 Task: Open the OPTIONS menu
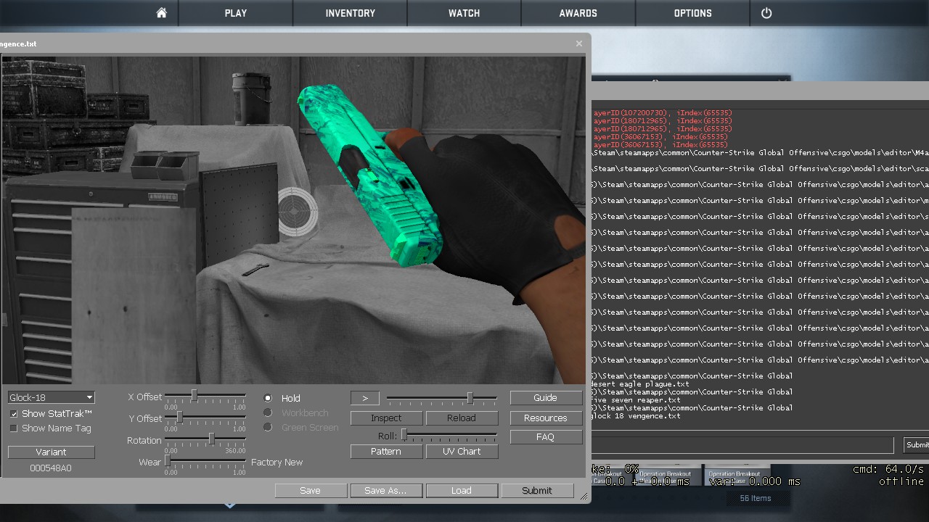pos(693,13)
